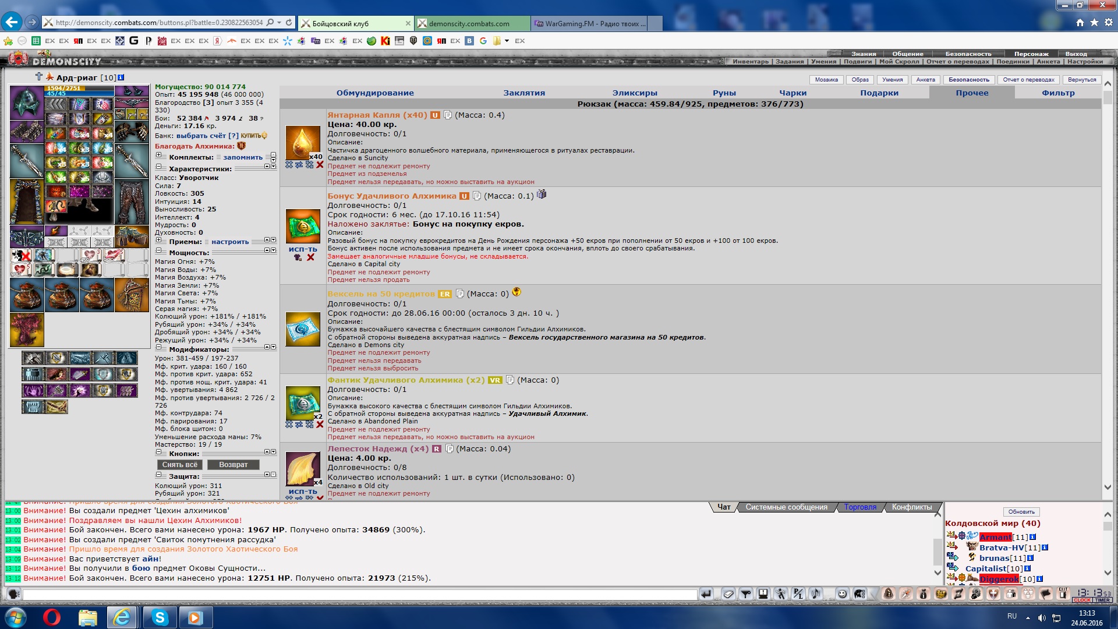The image size is (1118, 629).
Task: Expand the Комплекты section
Action: tap(158, 156)
